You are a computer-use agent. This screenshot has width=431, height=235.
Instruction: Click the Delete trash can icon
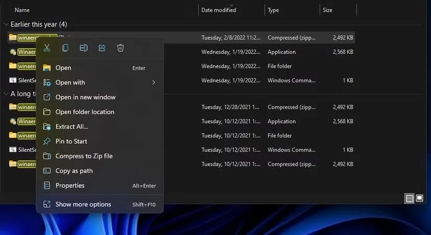pyautogui.click(x=121, y=48)
